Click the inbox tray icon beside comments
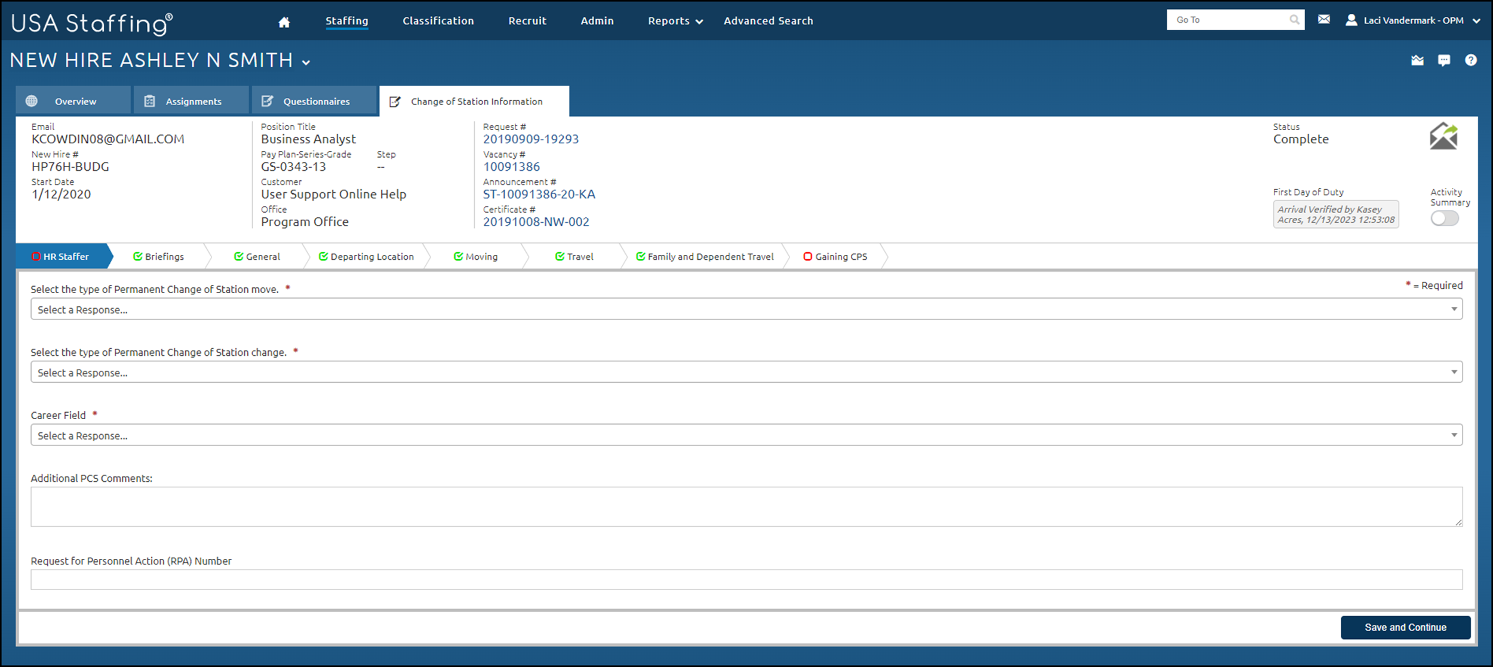This screenshot has width=1493, height=667. coord(1417,60)
